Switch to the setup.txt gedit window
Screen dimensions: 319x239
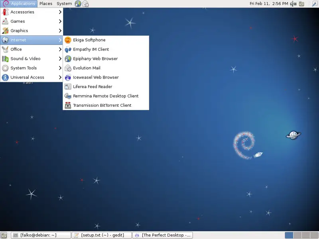click(102, 235)
